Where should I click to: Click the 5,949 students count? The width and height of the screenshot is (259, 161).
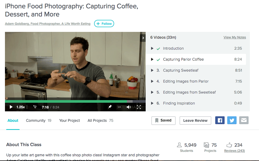click(190, 145)
